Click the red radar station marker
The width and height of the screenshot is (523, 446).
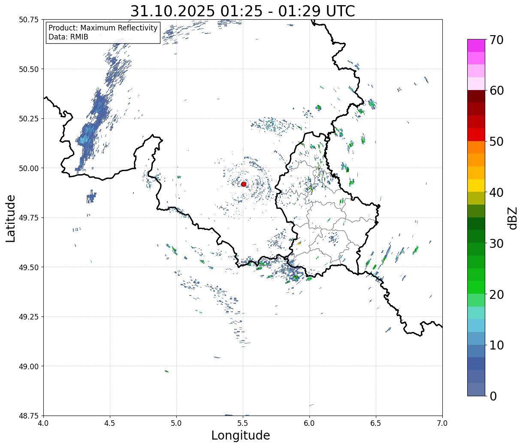[243, 184]
